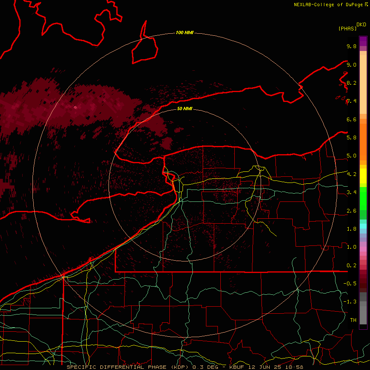The height and width of the screenshot is (370, 370).
Task: Pick the yellow color band on scale
Action: click(x=363, y=176)
